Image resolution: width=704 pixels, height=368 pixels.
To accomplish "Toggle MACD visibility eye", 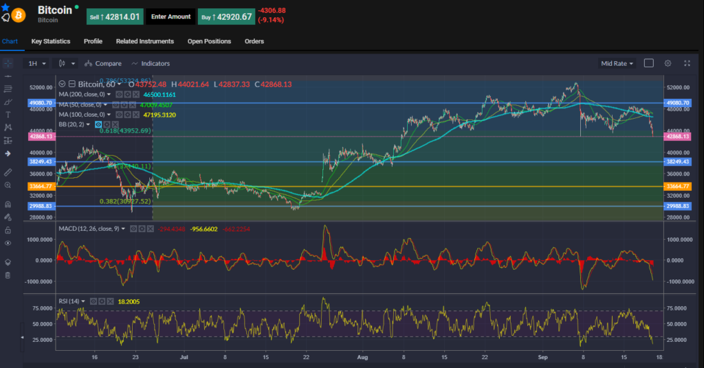I will click(133, 229).
